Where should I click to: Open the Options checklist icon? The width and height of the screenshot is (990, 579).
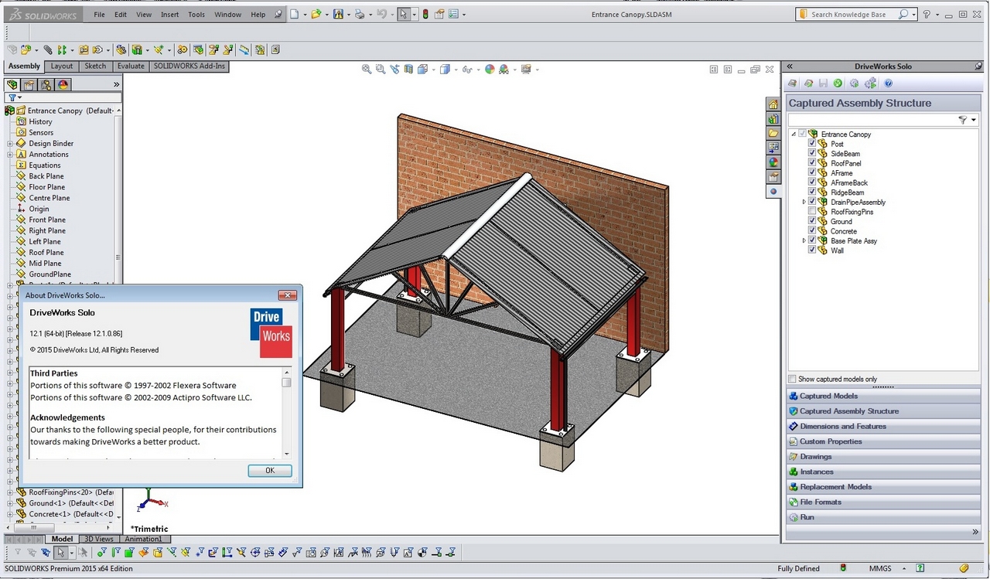pyautogui.click(x=454, y=14)
